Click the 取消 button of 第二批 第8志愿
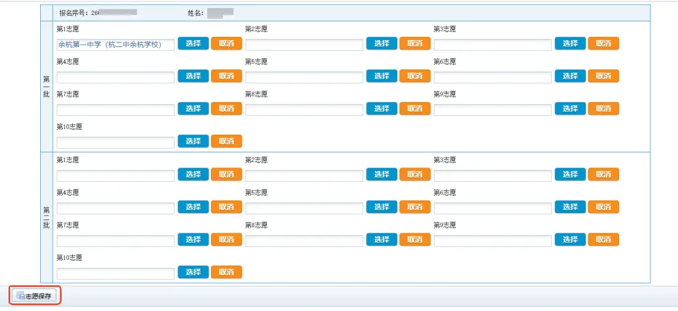Image resolution: width=678 pixels, height=311 pixels. click(415, 240)
